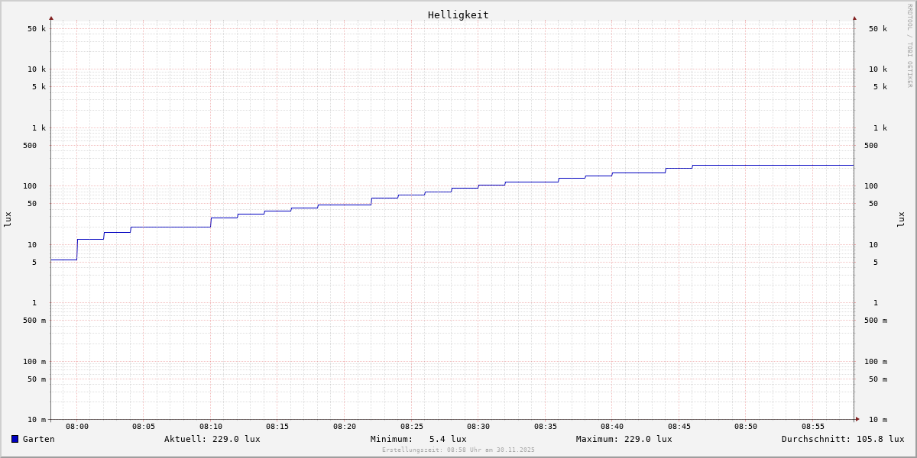Click the Erstellungszeit timestamp footer text
Screen dimensions: 917x458
point(458,450)
